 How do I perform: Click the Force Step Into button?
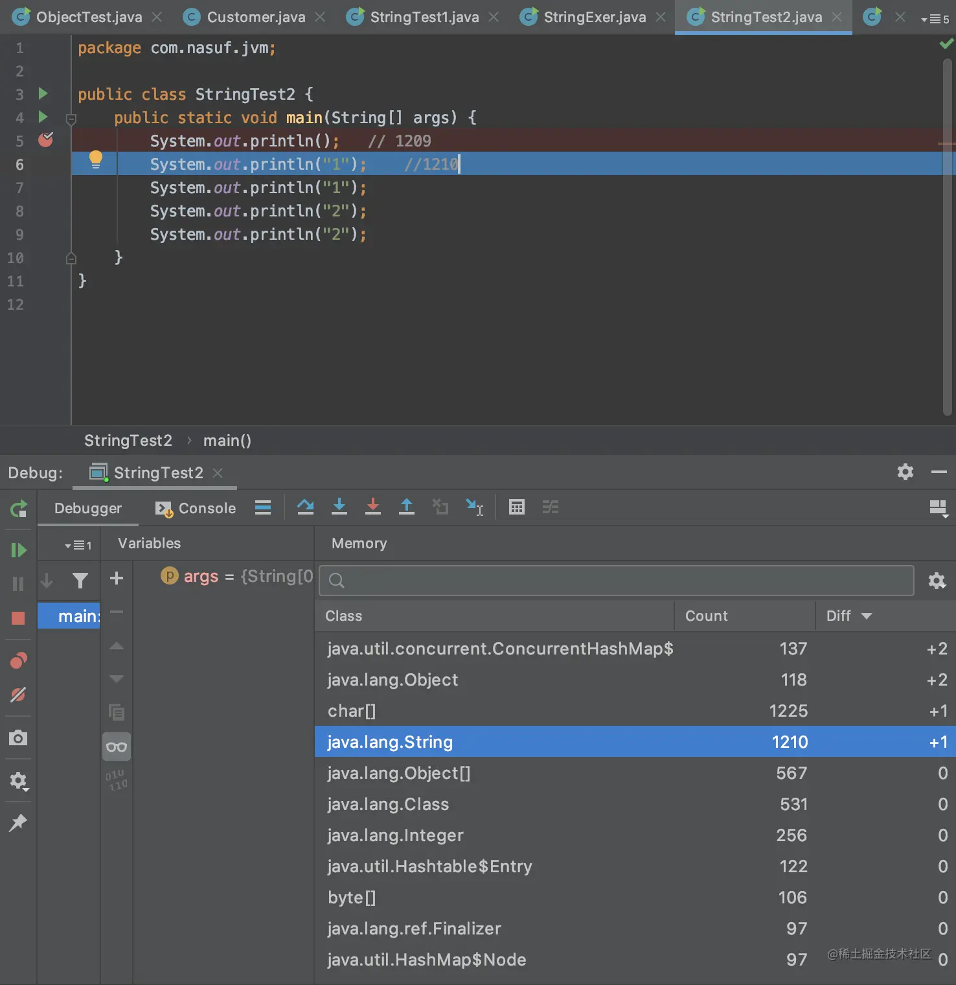(373, 507)
